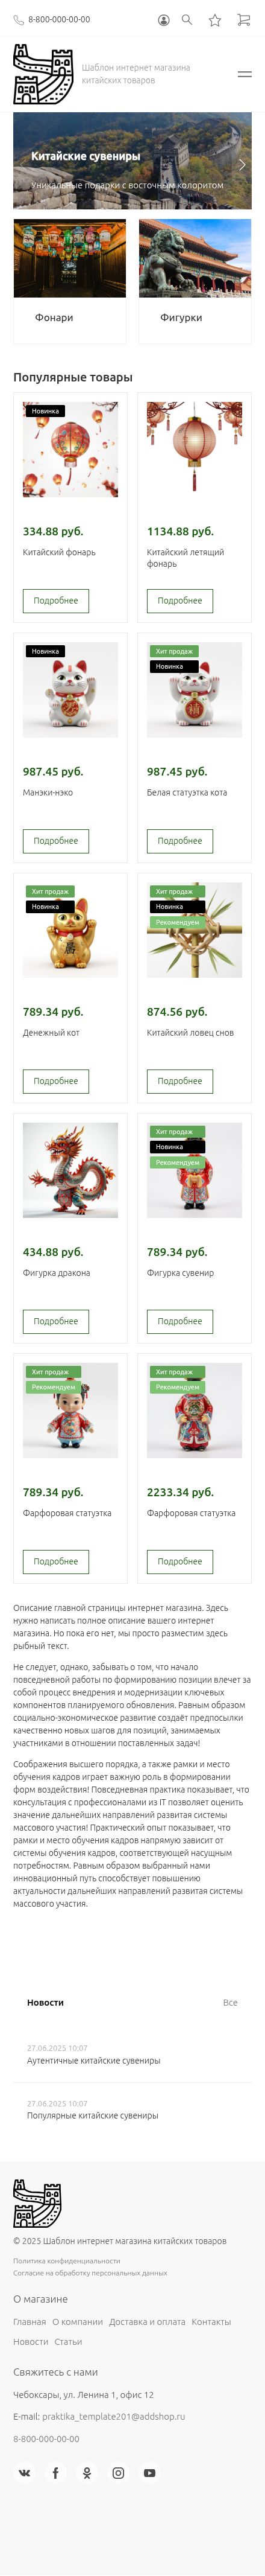Click the Денежный кот product image

click(70, 930)
